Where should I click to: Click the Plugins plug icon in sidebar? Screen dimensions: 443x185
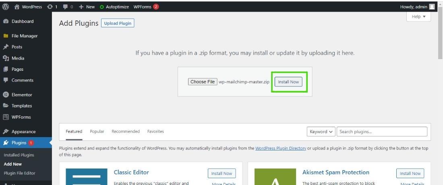6,143
